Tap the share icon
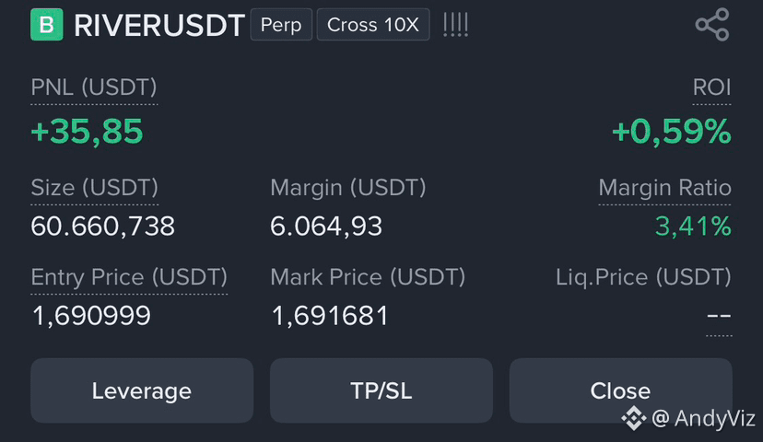The height and width of the screenshot is (442, 763). (x=712, y=24)
